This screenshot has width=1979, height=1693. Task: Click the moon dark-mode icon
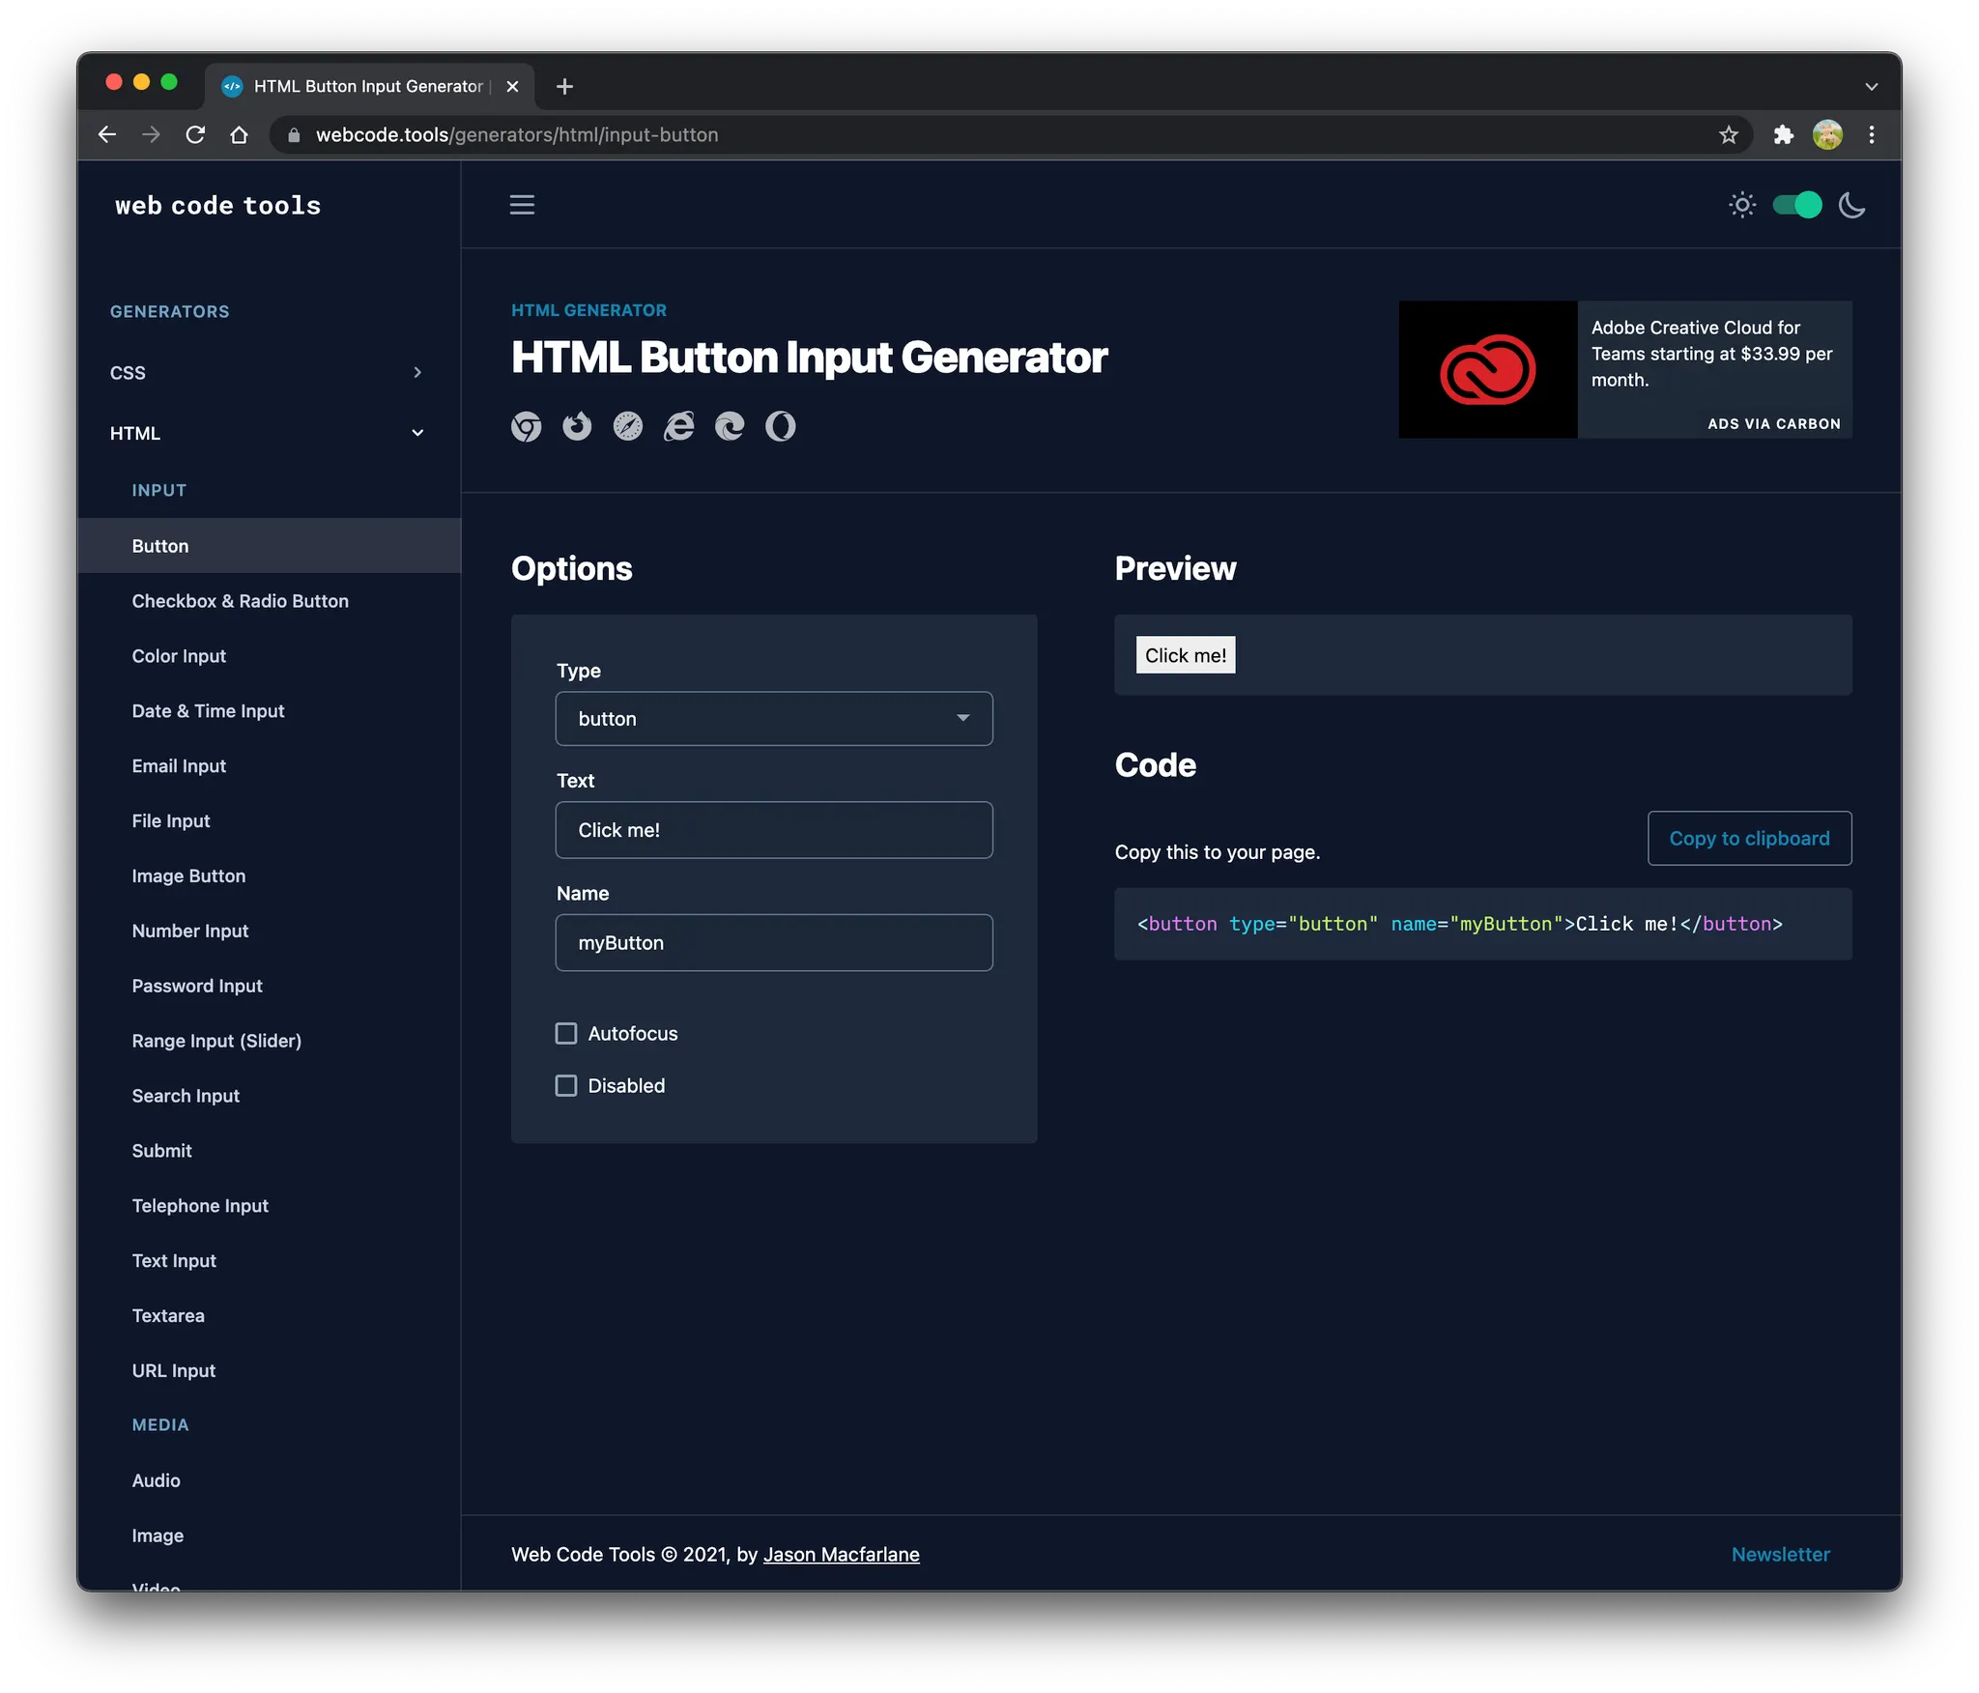point(1851,205)
